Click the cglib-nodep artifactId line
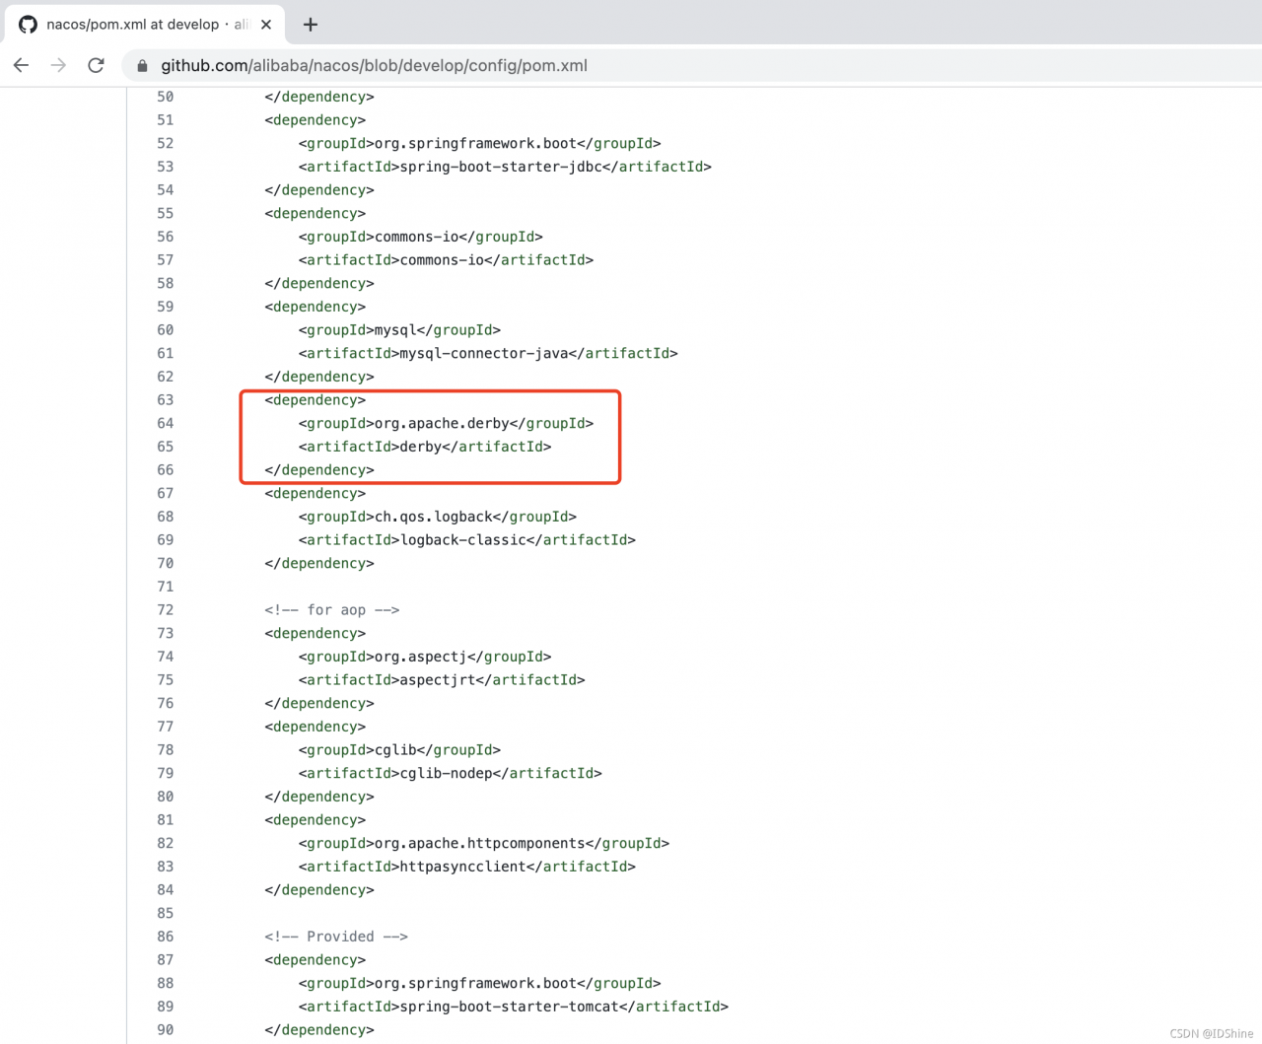The width and height of the screenshot is (1262, 1044). tap(451, 773)
